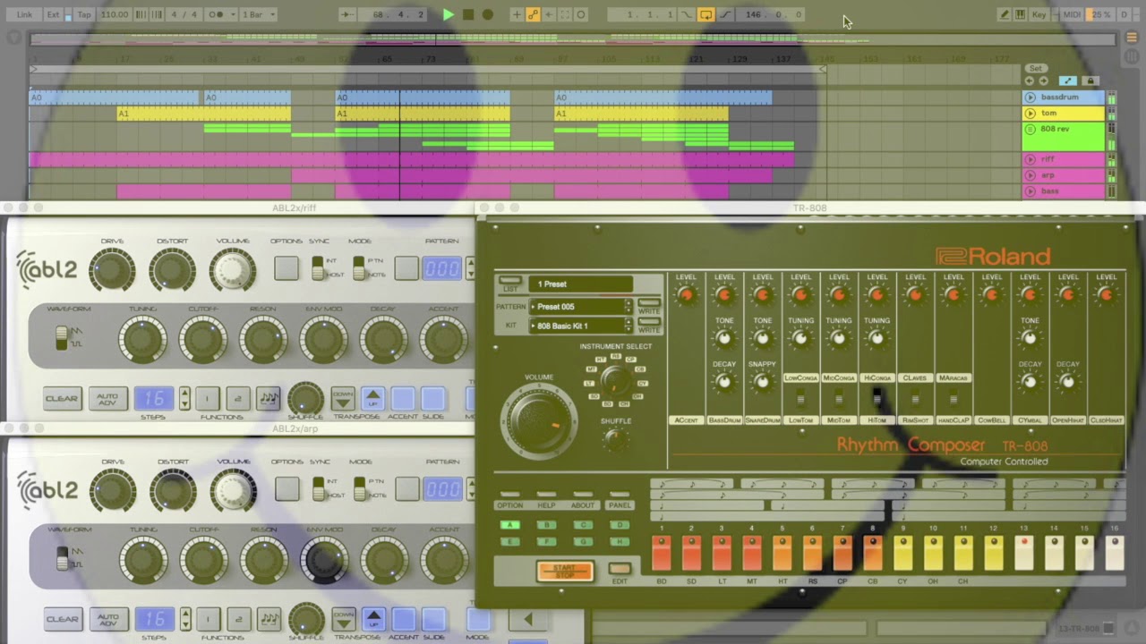Click AUTO ADV in the ABL2x/riff window
Screen dimensions: 1146x644
[107, 398]
